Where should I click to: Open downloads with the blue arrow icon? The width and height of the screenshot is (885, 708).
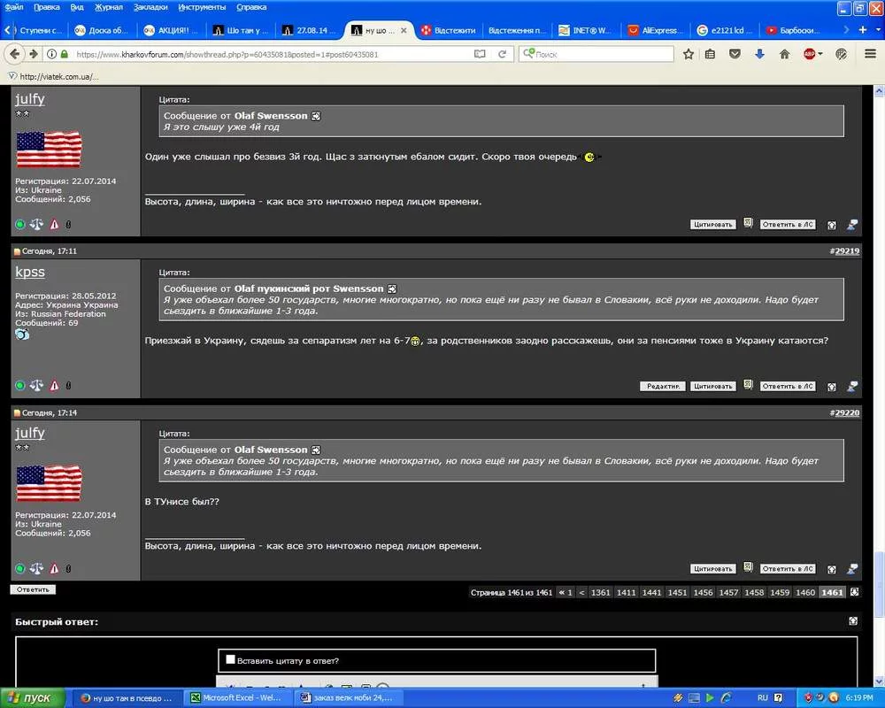(x=759, y=54)
